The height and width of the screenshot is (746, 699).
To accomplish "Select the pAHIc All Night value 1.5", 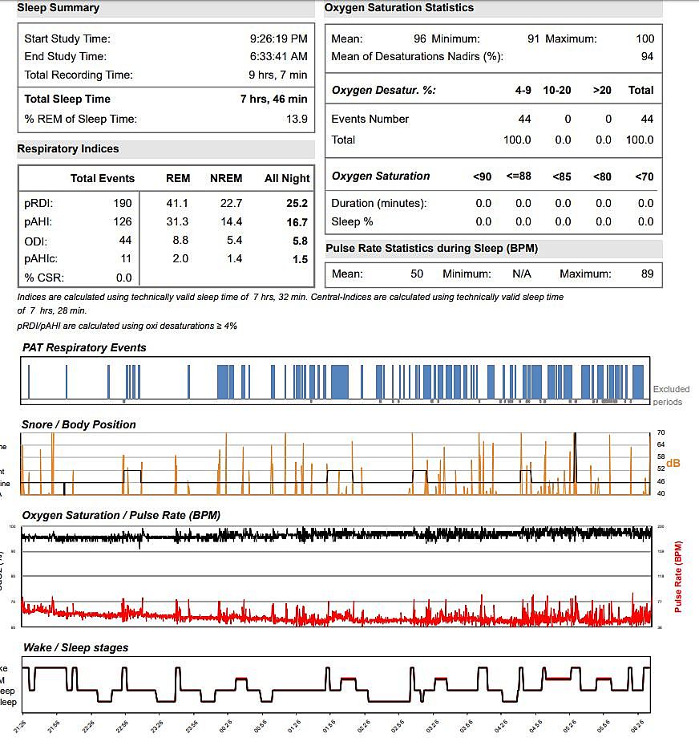I will click(x=300, y=259).
